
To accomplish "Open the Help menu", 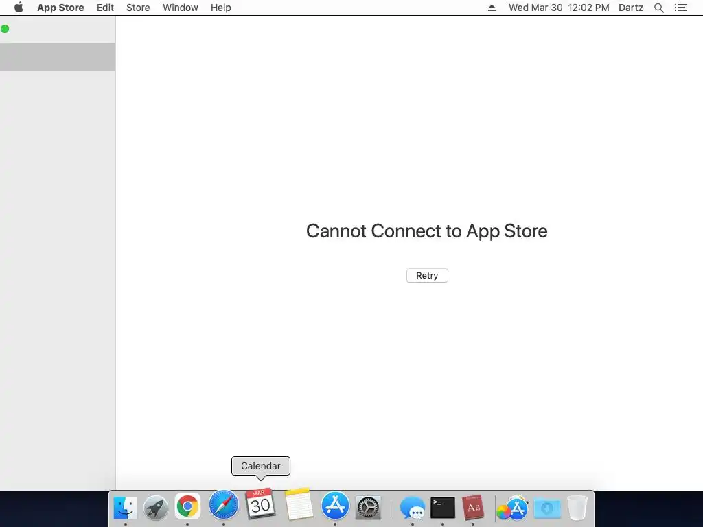I will (220, 8).
